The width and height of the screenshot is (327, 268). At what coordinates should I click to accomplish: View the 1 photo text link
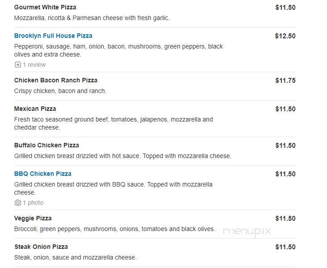coord(33,203)
